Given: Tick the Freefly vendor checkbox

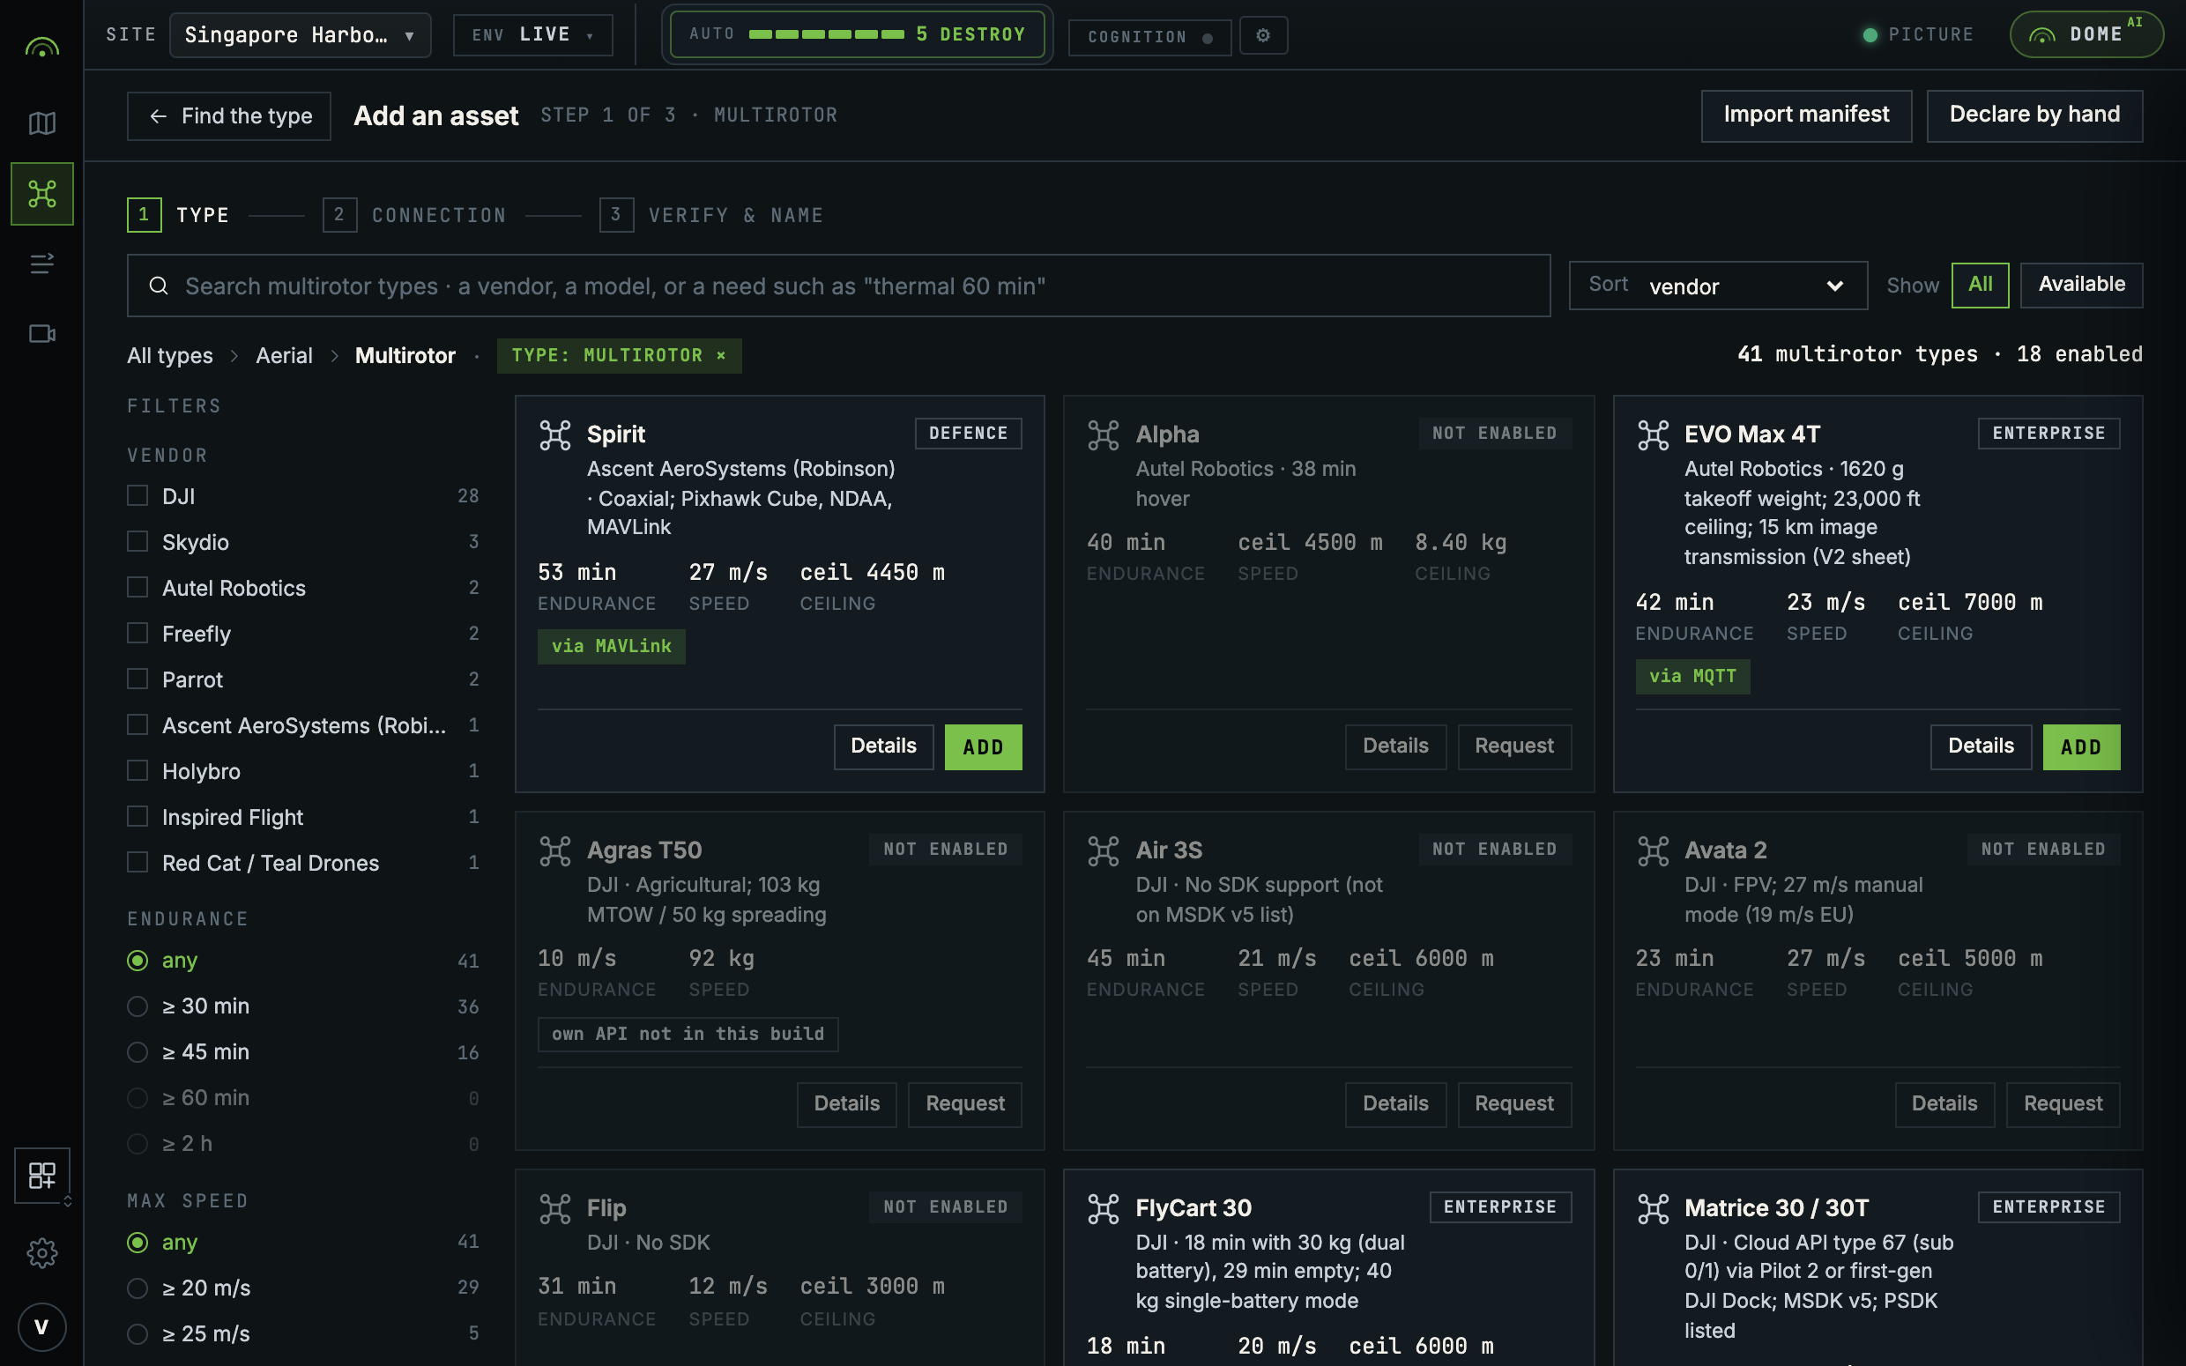Looking at the screenshot, I should coord(138,633).
